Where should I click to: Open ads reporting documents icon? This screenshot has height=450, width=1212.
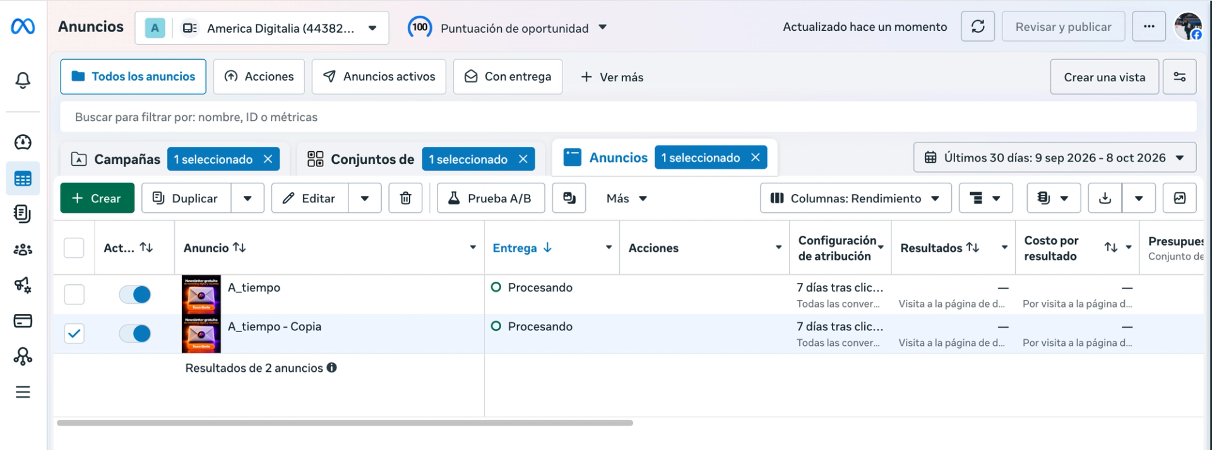(23, 214)
